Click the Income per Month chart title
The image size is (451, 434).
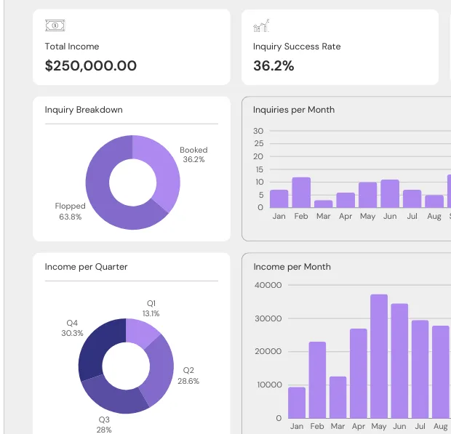(x=292, y=267)
